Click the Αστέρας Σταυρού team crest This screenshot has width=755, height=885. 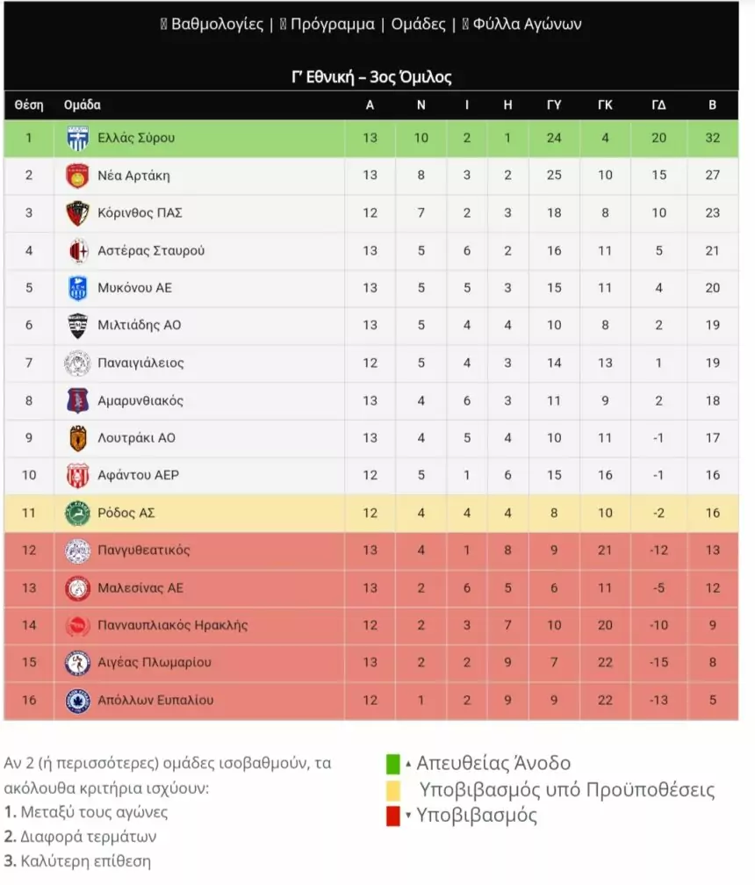coord(78,251)
